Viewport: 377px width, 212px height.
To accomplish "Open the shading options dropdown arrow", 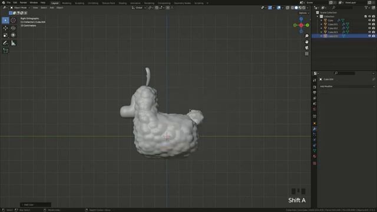I will [x=307, y=8].
